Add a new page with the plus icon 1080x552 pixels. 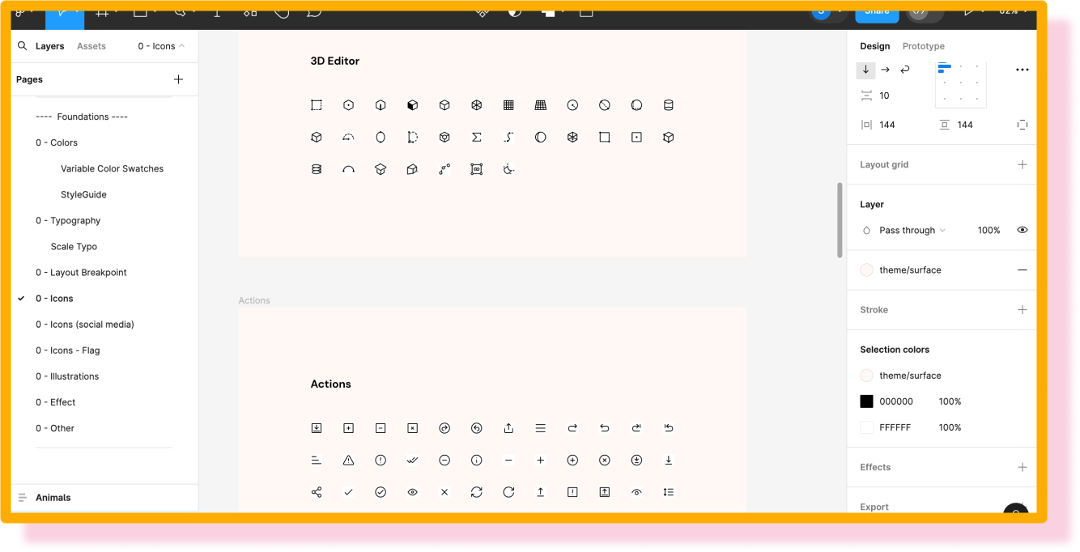[178, 79]
